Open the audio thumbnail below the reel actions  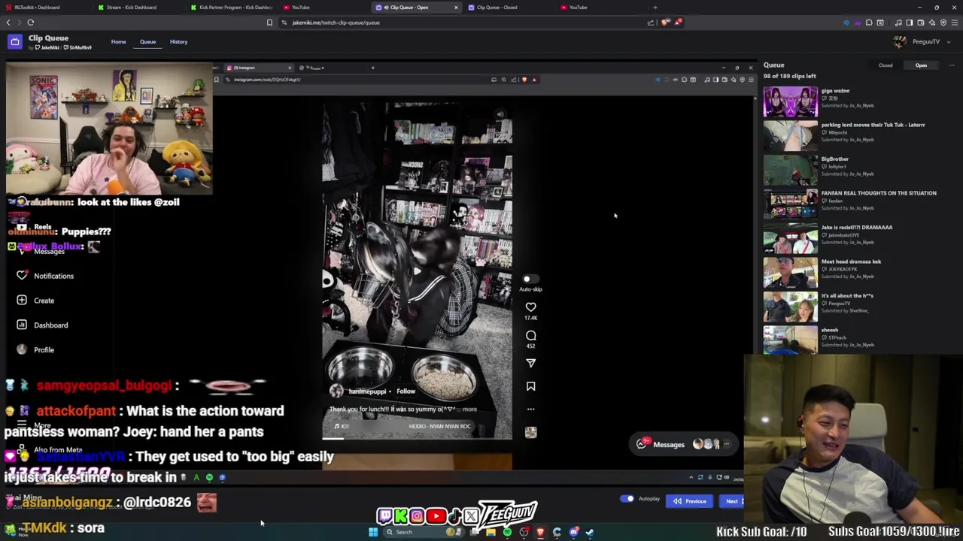530,432
